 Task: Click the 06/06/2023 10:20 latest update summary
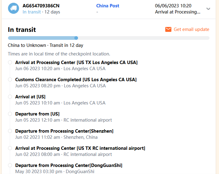pyautogui.click(x=178, y=9)
